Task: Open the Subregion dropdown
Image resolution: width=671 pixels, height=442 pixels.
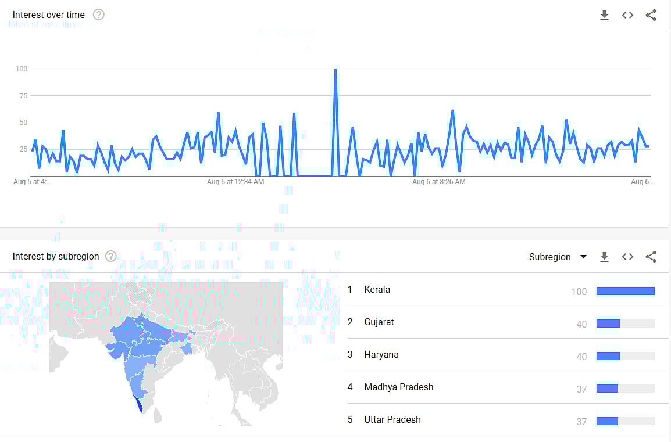Action: 557,257
